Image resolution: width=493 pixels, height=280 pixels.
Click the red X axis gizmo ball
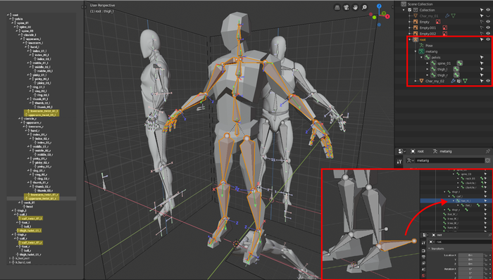387,16
